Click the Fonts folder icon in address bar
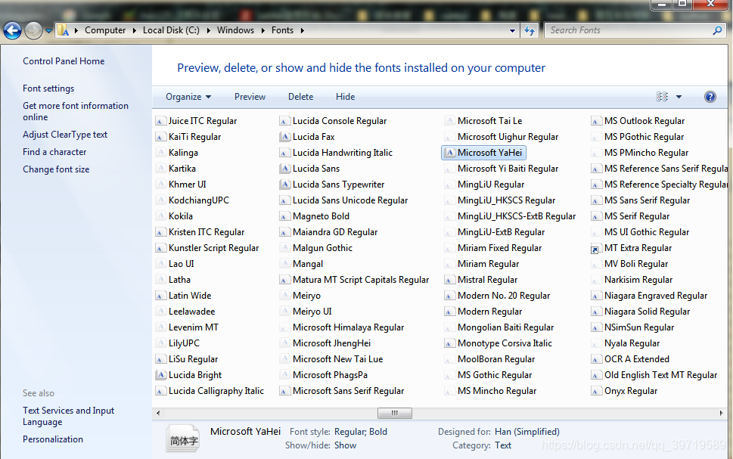The image size is (733, 459). (x=63, y=30)
